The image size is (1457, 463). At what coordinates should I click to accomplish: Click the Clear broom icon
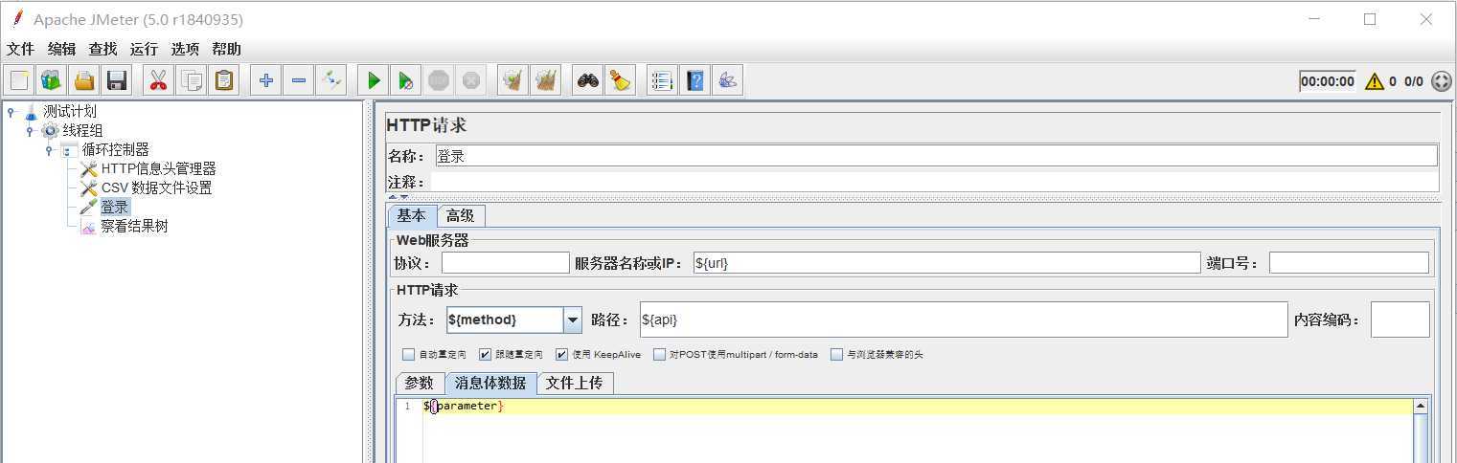513,81
